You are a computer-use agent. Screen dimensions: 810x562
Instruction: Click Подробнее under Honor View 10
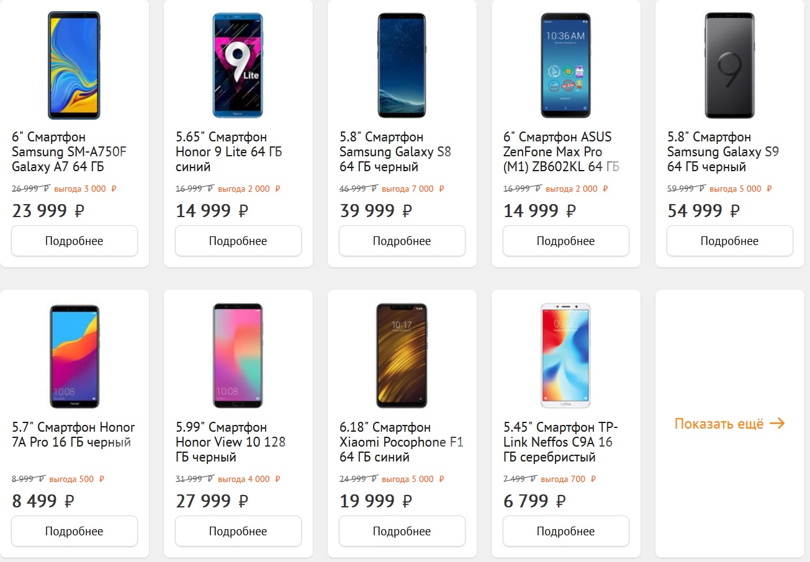click(x=238, y=531)
